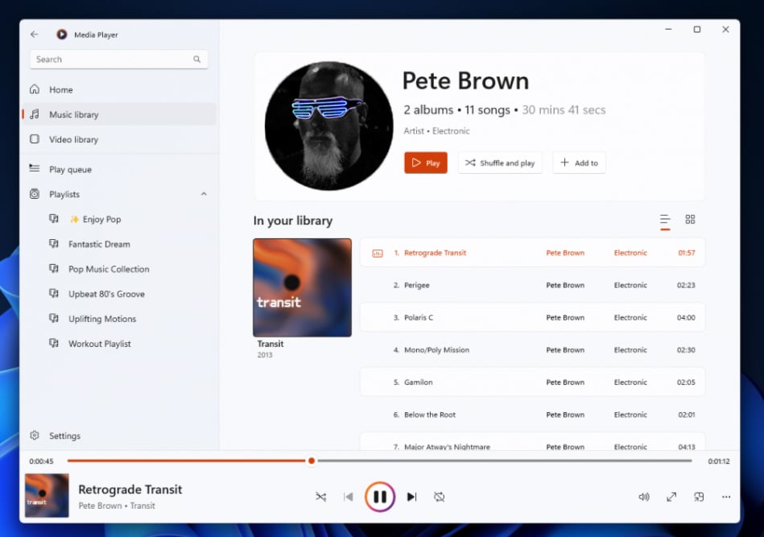Click the back arrow icon
The width and height of the screenshot is (764, 537).
pyautogui.click(x=34, y=35)
